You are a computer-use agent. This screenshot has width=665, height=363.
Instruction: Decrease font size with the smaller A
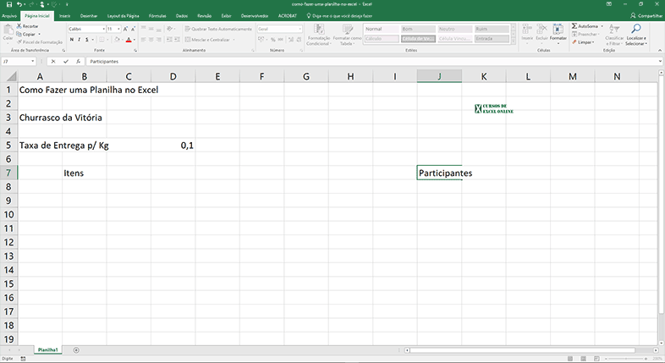point(133,29)
